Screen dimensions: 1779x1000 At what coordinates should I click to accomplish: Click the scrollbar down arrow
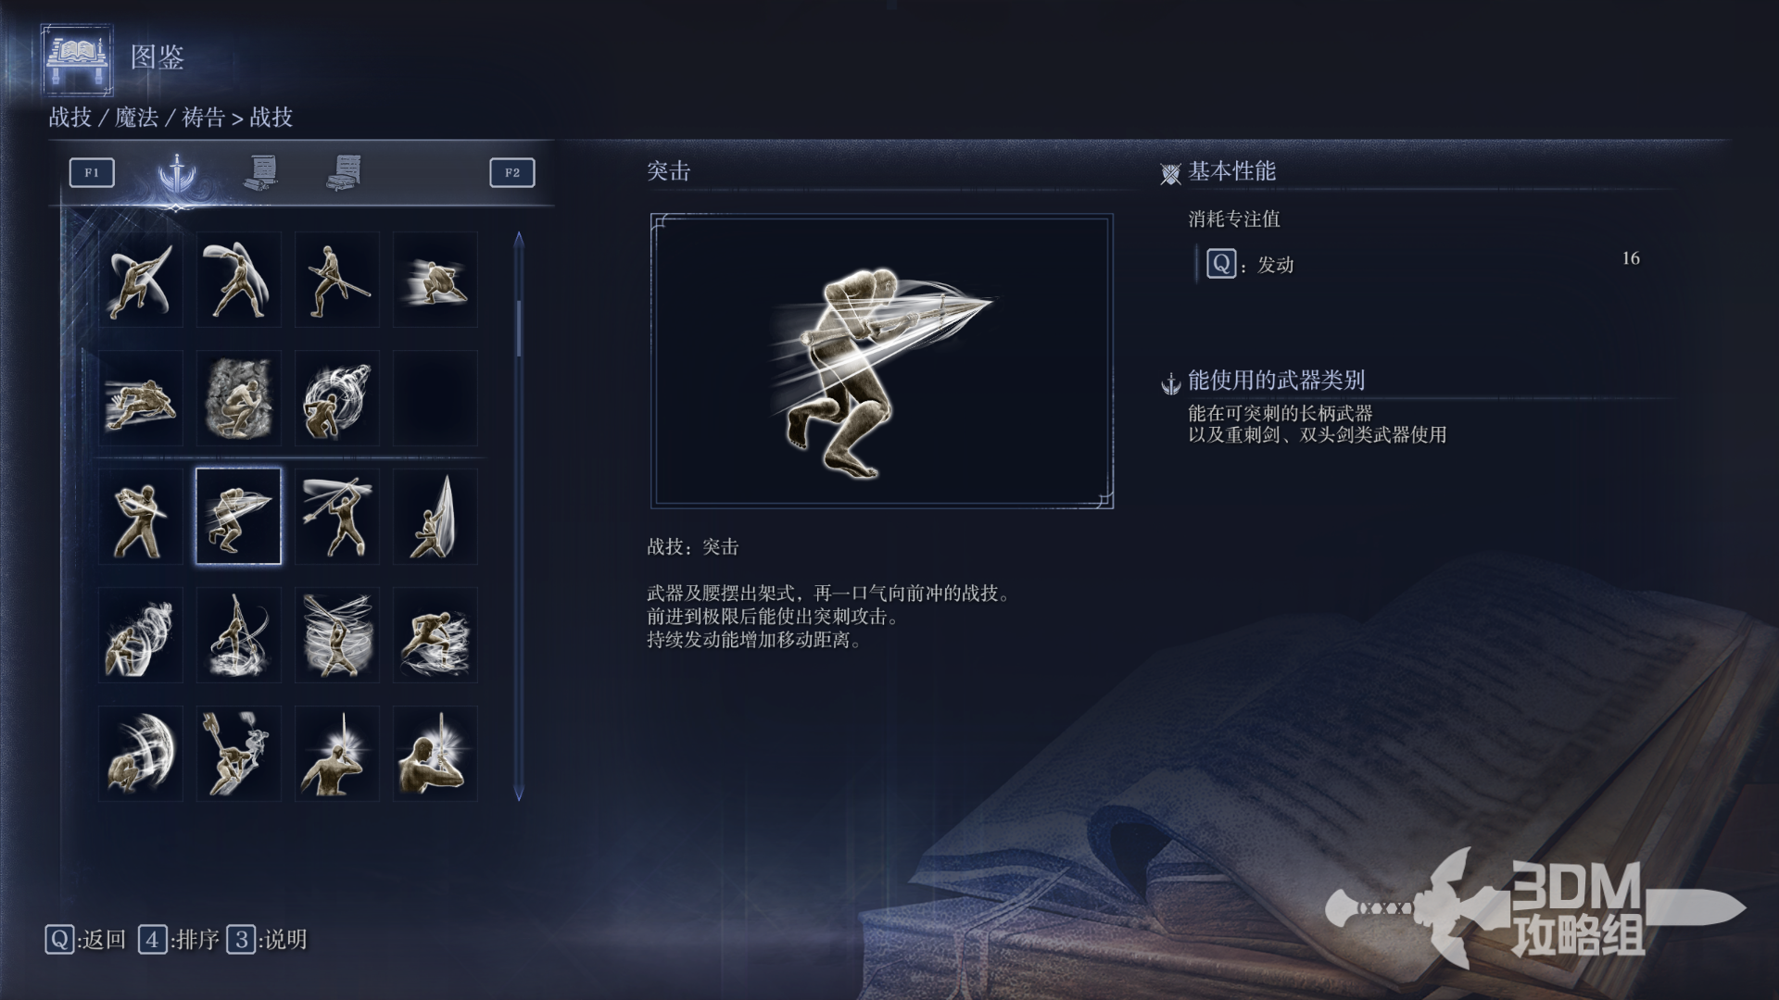pos(519,793)
